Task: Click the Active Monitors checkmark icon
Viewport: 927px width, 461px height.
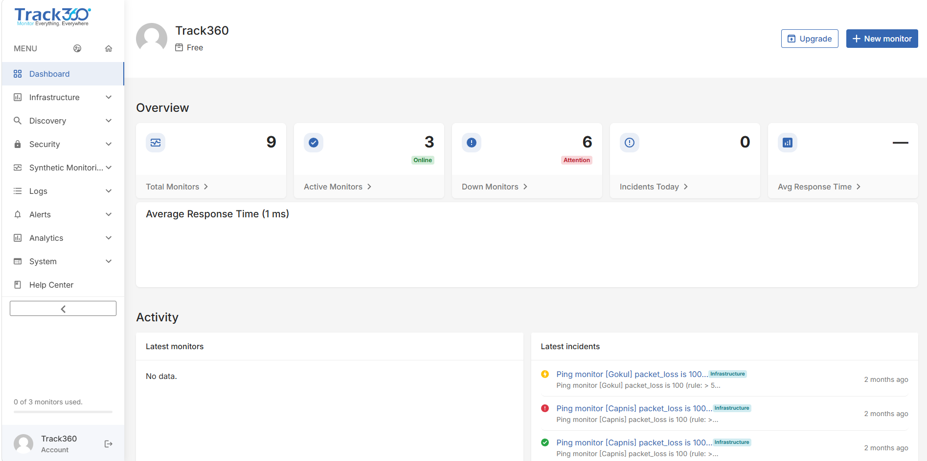Action: point(314,143)
